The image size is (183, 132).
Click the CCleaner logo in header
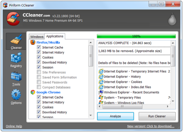point(13,19)
